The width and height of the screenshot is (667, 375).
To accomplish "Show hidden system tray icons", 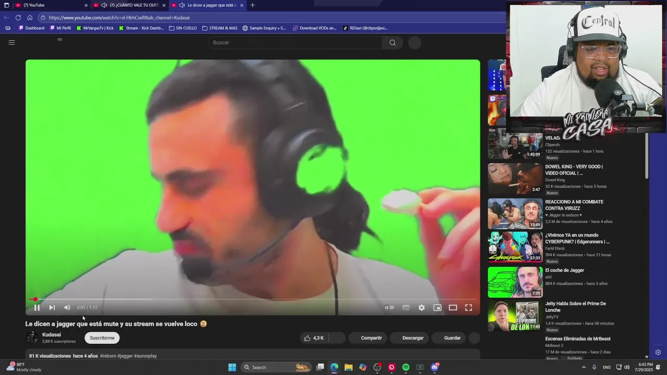I will pyautogui.click(x=584, y=367).
